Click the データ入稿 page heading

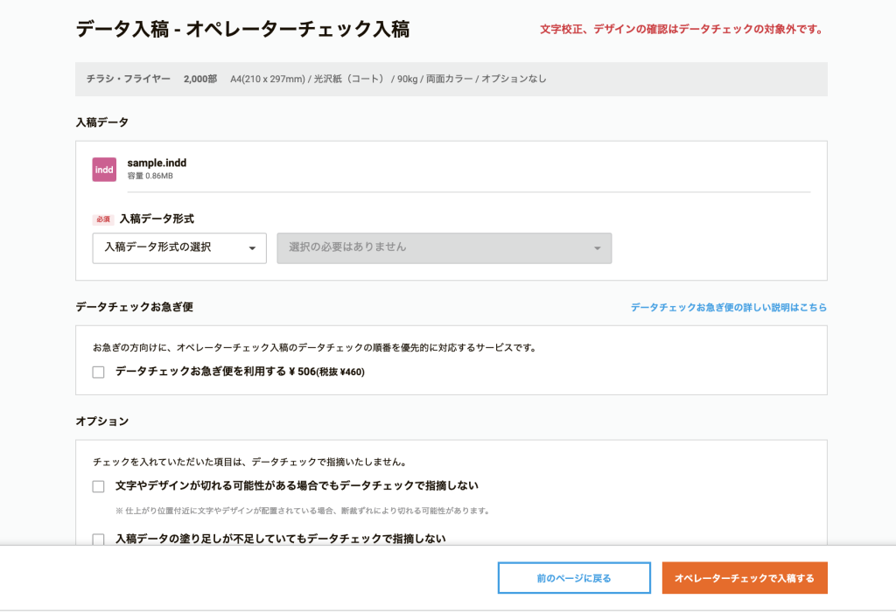[242, 29]
